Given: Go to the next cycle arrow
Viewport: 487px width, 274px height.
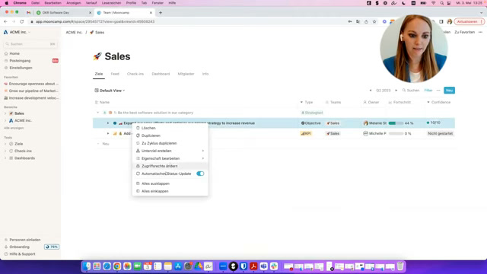Looking at the screenshot, I should pos(396,91).
